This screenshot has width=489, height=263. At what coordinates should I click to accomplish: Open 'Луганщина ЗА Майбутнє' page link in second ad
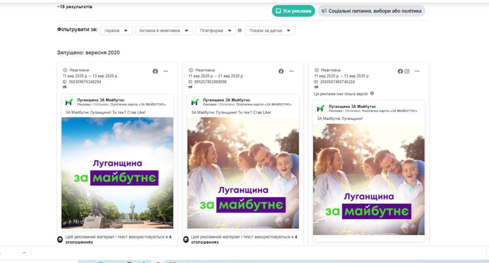tap(226, 100)
